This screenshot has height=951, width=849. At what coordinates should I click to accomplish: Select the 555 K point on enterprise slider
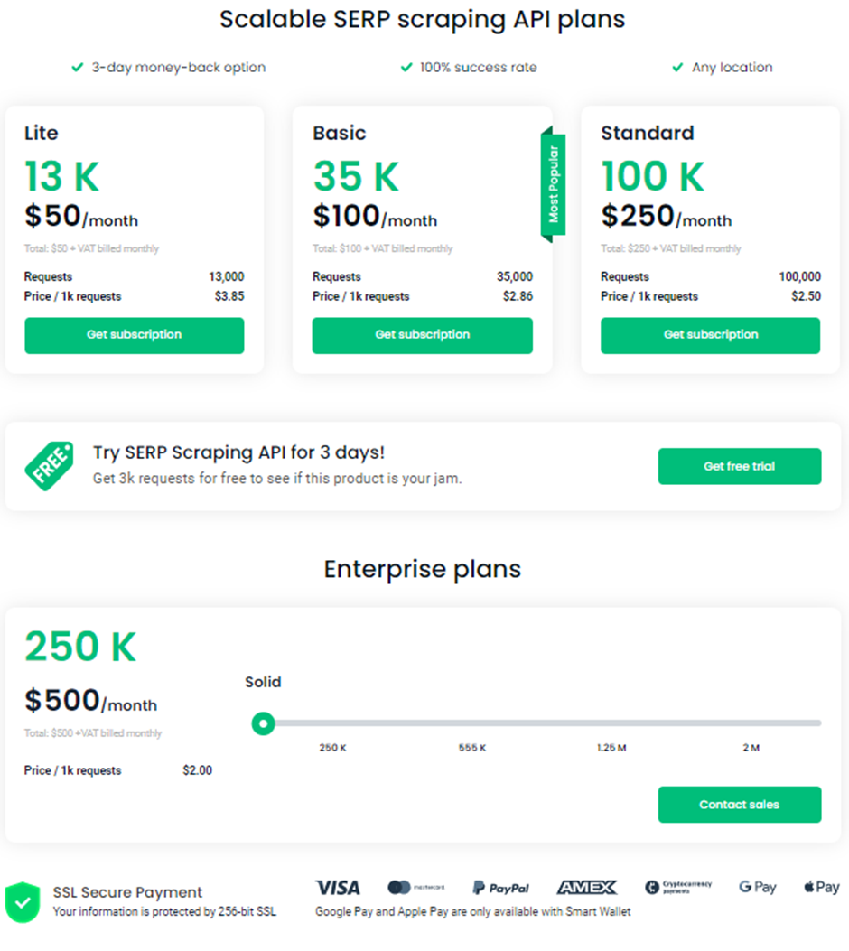click(x=471, y=723)
